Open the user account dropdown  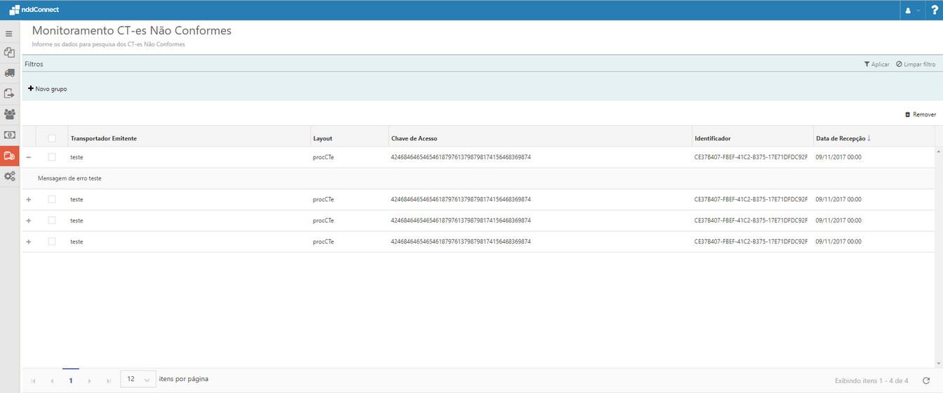(x=912, y=10)
